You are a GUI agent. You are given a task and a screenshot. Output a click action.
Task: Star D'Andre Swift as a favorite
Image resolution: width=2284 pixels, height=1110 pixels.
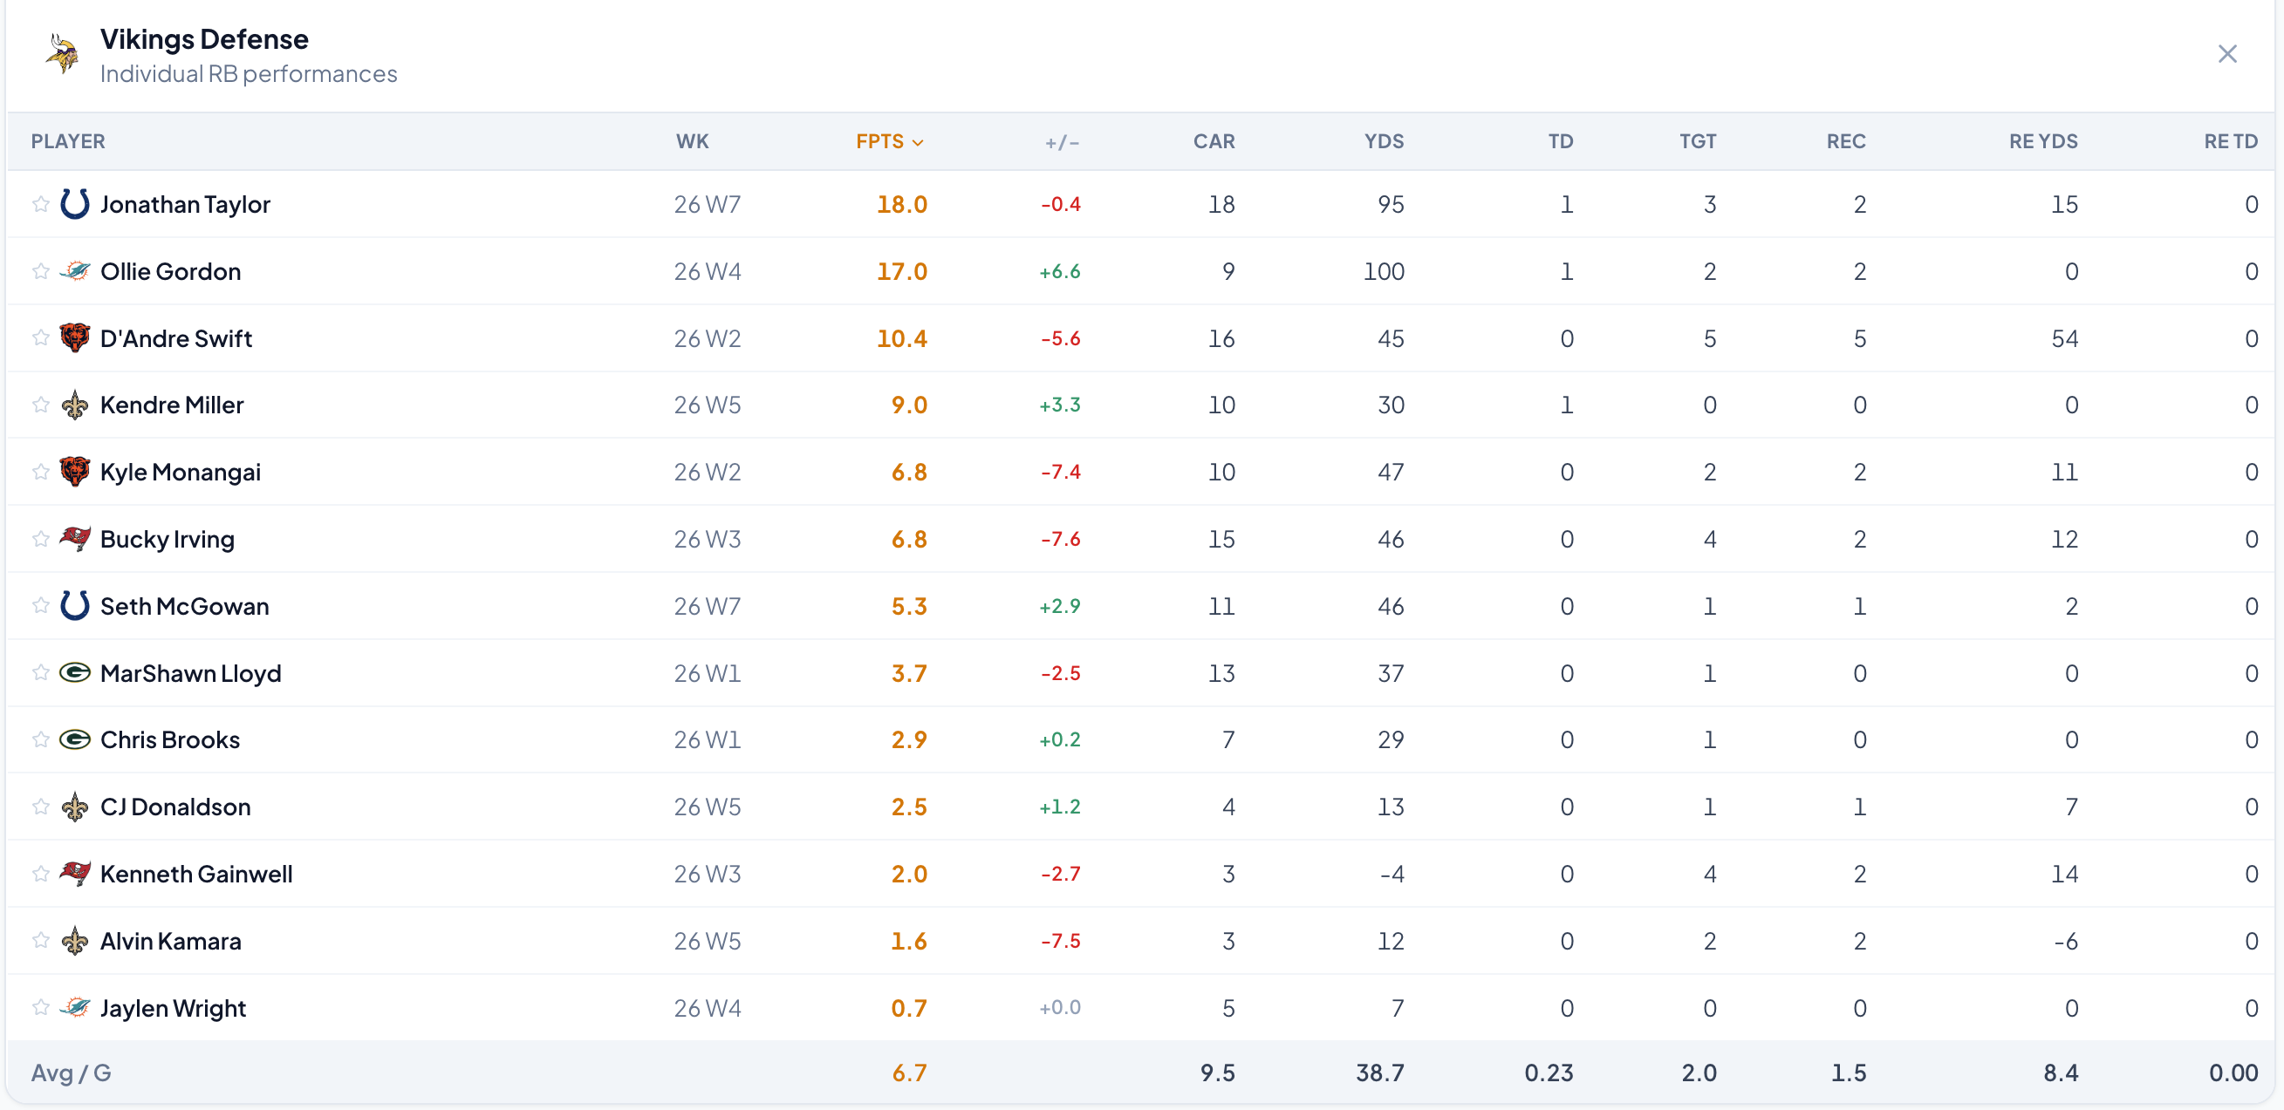pyautogui.click(x=40, y=337)
